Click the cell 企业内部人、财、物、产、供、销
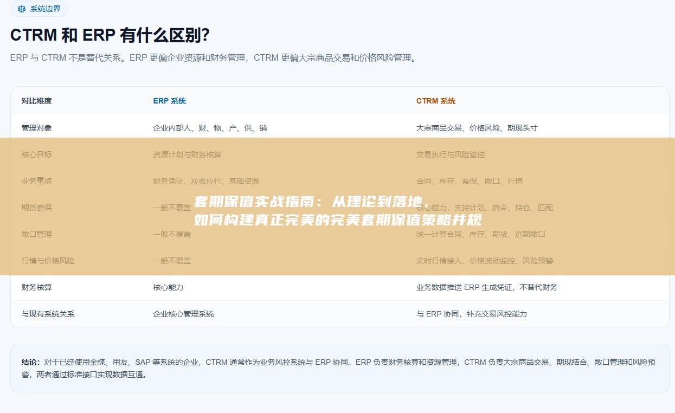 pyautogui.click(x=210, y=128)
